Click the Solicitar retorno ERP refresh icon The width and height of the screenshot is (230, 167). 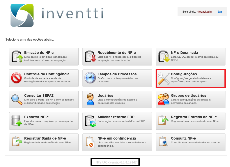pos(90,121)
